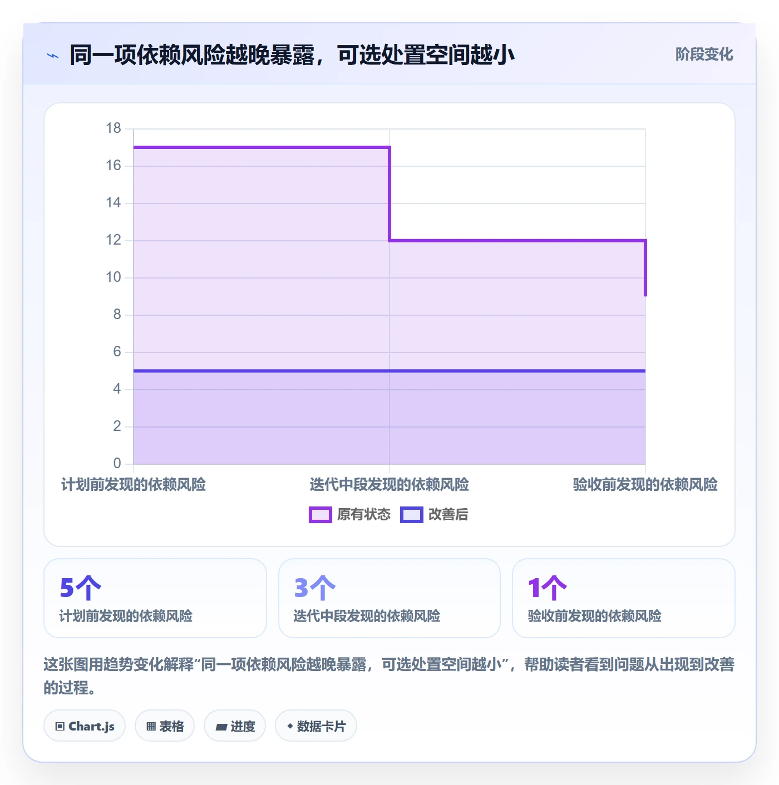Click the chart title 同一项依赖风险越晚暴露
This screenshot has width=779, height=785.
292,55
